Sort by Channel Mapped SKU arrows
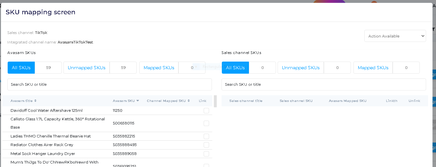 coord(189,101)
